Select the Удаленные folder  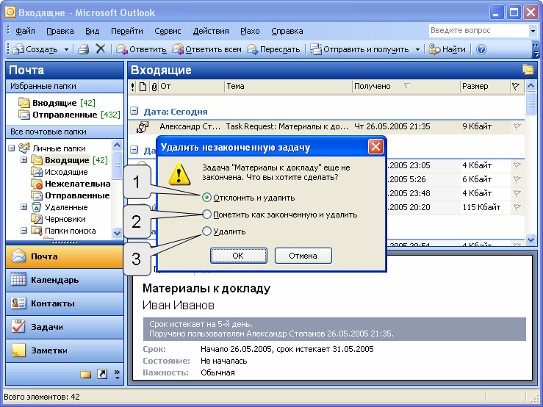click(60, 207)
